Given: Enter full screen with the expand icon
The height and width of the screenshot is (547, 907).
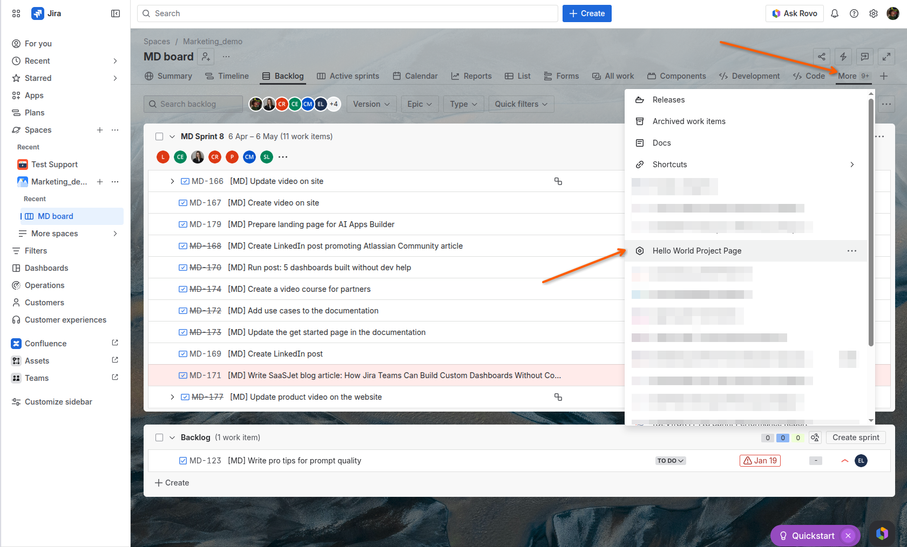Looking at the screenshot, I should point(886,57).
